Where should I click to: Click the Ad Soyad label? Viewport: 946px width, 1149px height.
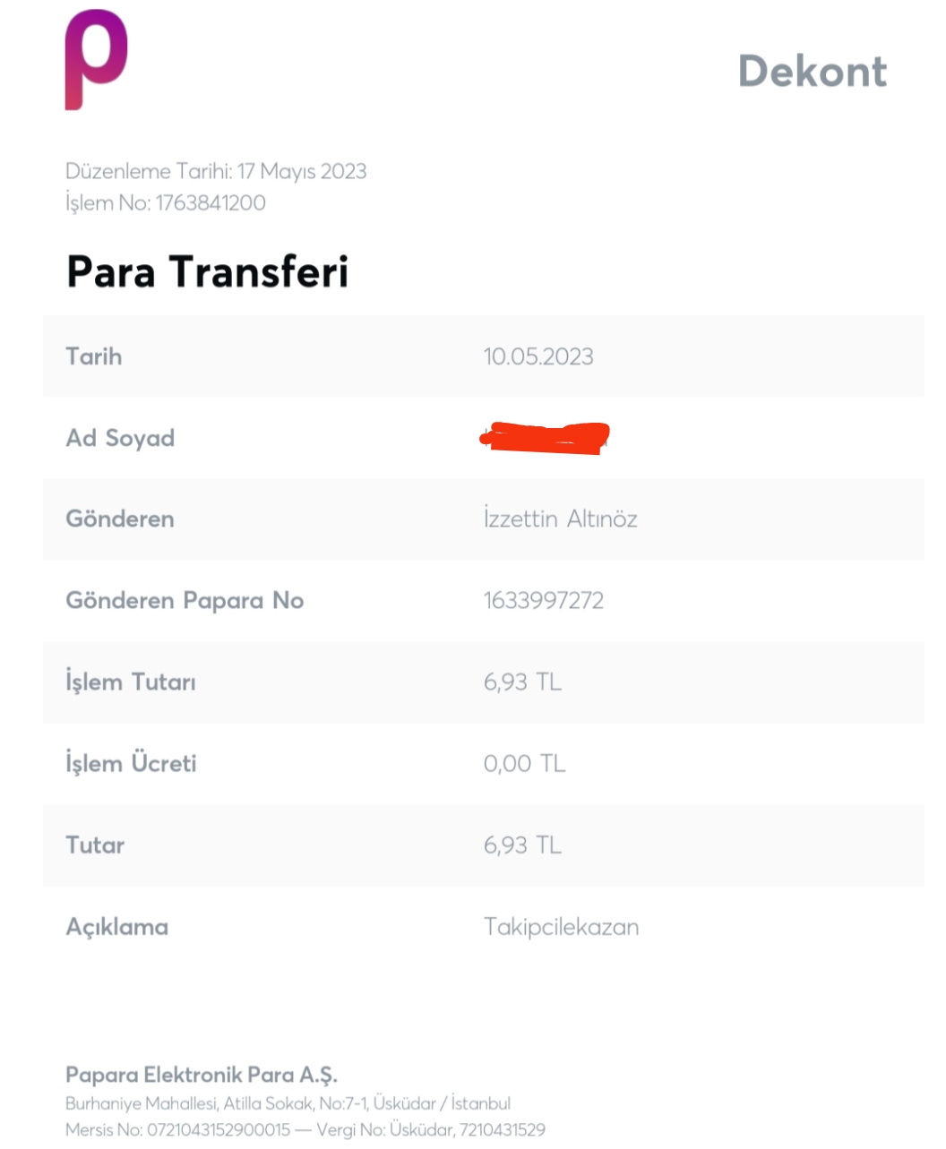(120, 438)
